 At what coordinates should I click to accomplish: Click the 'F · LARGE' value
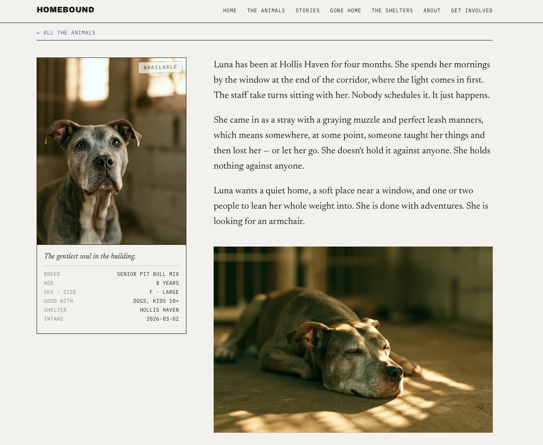click(x=164, y=292)
